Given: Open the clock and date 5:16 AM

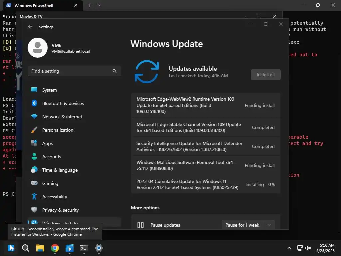Looking at the screenshot, I should pyautogui.click(x=325, y=248).
